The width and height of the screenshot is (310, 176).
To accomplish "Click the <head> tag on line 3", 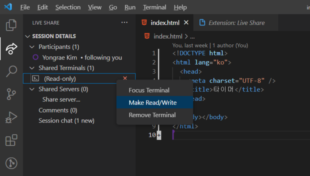I will coord(191,71).
